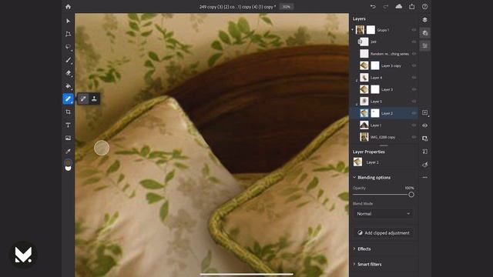Go to the Home screen
The height and width of the screenshot is (277, 493).
(x=69, y=7)
